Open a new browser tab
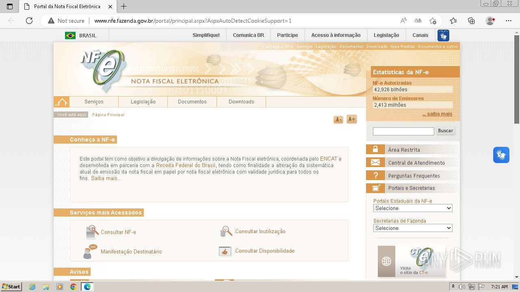This screenshot has height=292, width=520. click(x=124, y=6)
